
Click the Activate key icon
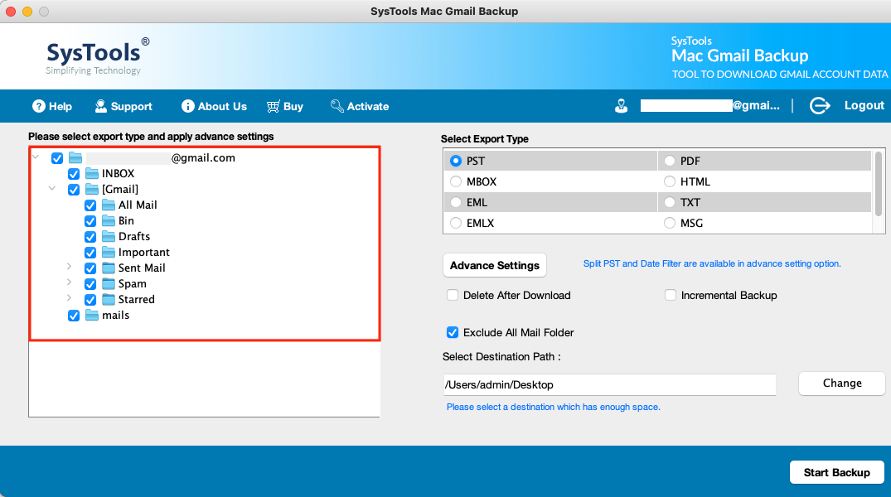(337, 106)
